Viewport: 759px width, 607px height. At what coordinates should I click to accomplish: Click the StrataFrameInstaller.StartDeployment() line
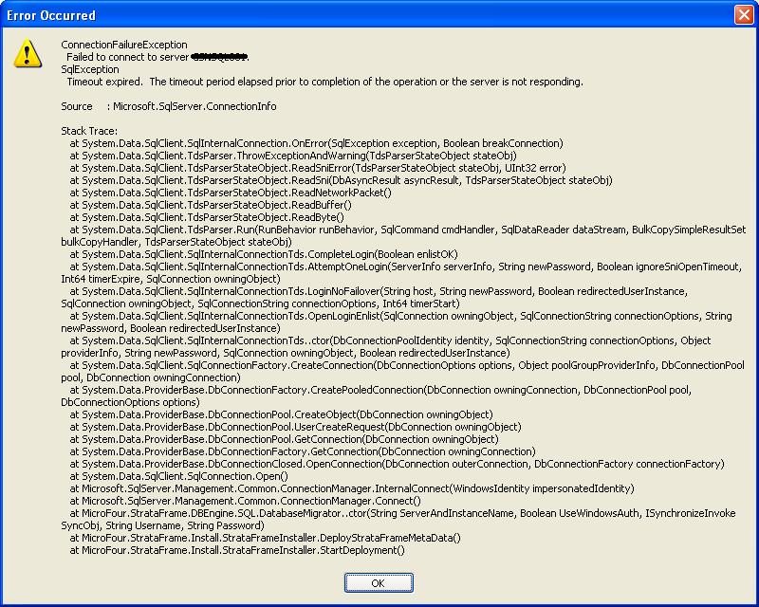(x=237, y=550)
